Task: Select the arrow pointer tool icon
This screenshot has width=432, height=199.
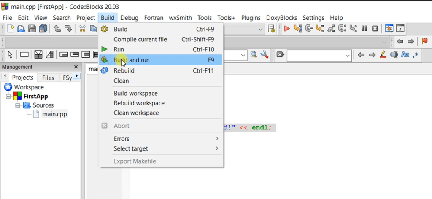Action: pyautogui.click(x=10, y=54)
